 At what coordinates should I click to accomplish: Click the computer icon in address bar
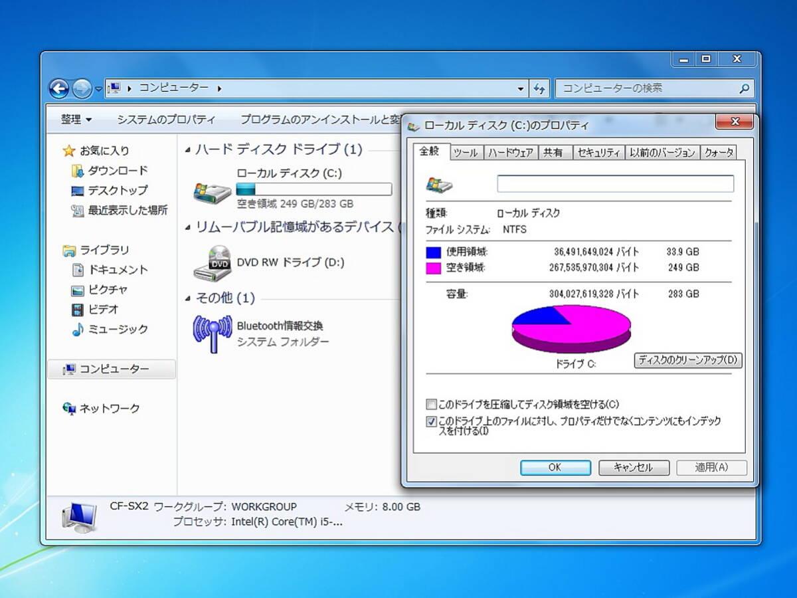pyautogui.click(x=114, y=88)
